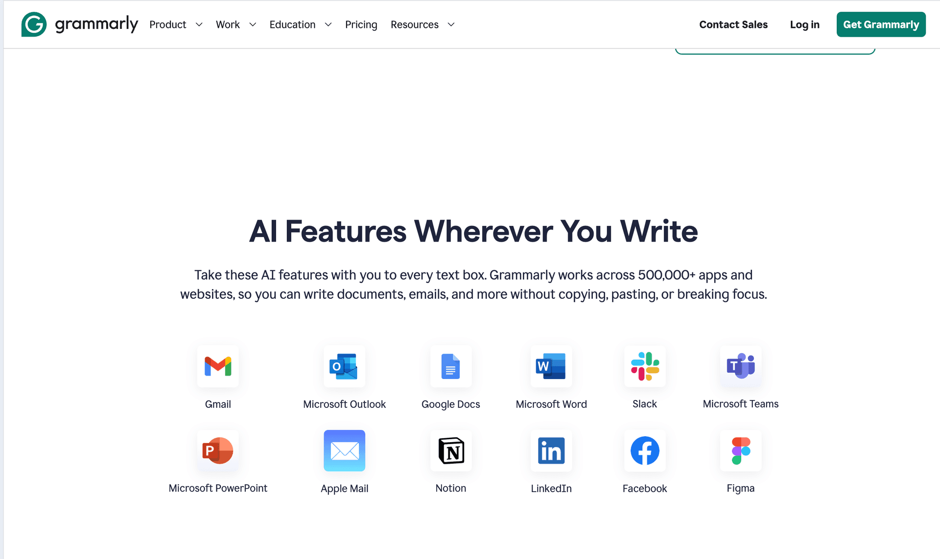Screen dimensions: 940x559
Task: Click the Pricing menu item
Action: point(361,24)
